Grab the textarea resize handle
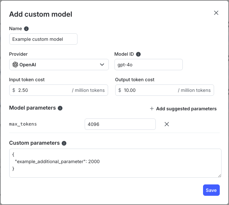Viewport: 229px width, 205px height. [219, 176]
